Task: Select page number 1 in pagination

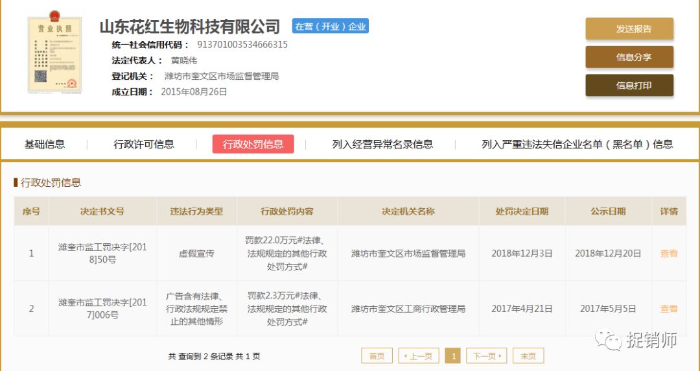Action: 453,356
